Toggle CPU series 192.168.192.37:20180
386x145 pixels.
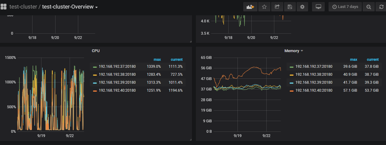(x=117, y=67)
